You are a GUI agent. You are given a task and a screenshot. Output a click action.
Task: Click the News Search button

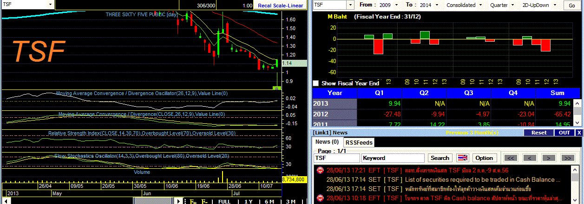440,158
